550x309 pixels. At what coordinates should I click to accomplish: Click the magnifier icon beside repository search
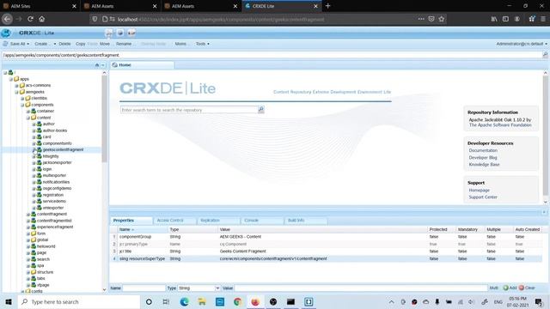[261, 110]
